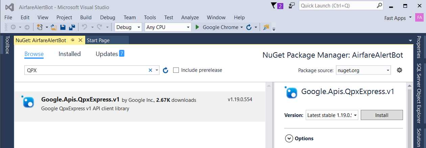Open the Undo history dropdown arrow

click(x=92, y=27)
